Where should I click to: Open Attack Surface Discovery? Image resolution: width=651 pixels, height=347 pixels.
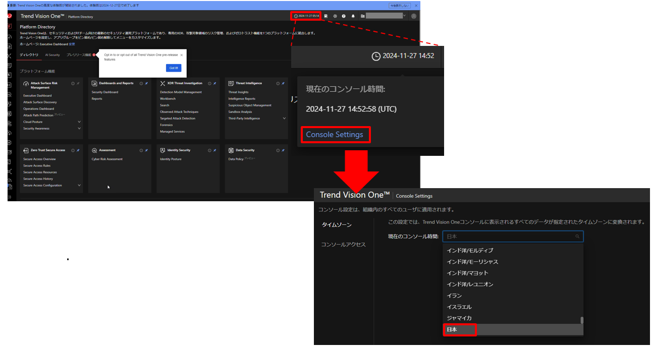(40, 102)
